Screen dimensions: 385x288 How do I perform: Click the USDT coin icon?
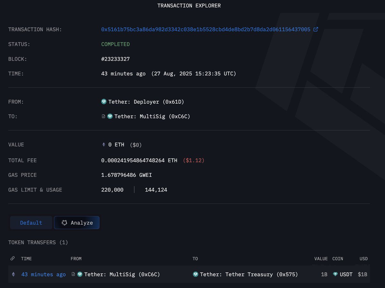coord(335,274)
